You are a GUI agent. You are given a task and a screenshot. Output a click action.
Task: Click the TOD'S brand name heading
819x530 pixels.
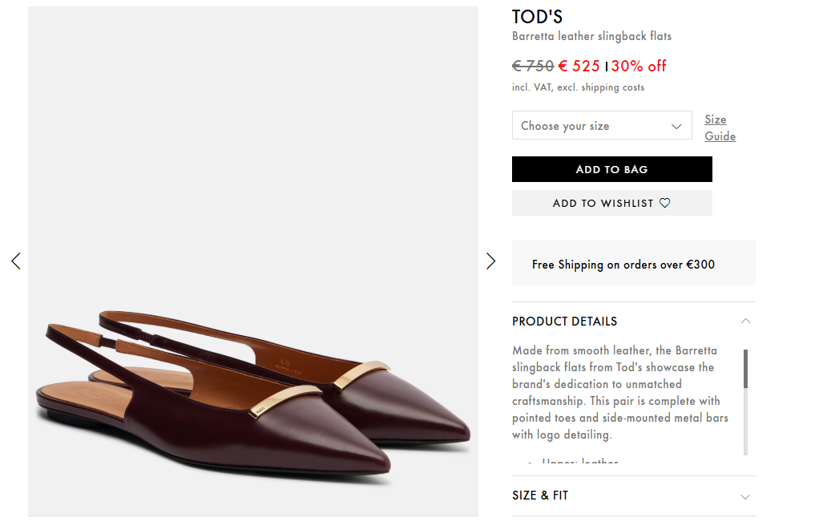coord(538,17)
